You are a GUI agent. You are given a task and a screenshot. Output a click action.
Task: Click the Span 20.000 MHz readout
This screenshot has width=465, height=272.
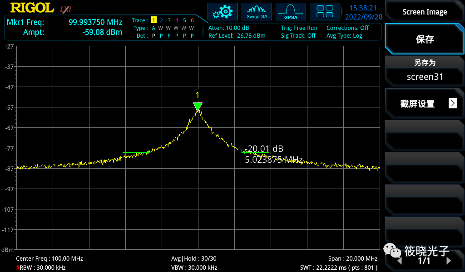pos(353,258)
